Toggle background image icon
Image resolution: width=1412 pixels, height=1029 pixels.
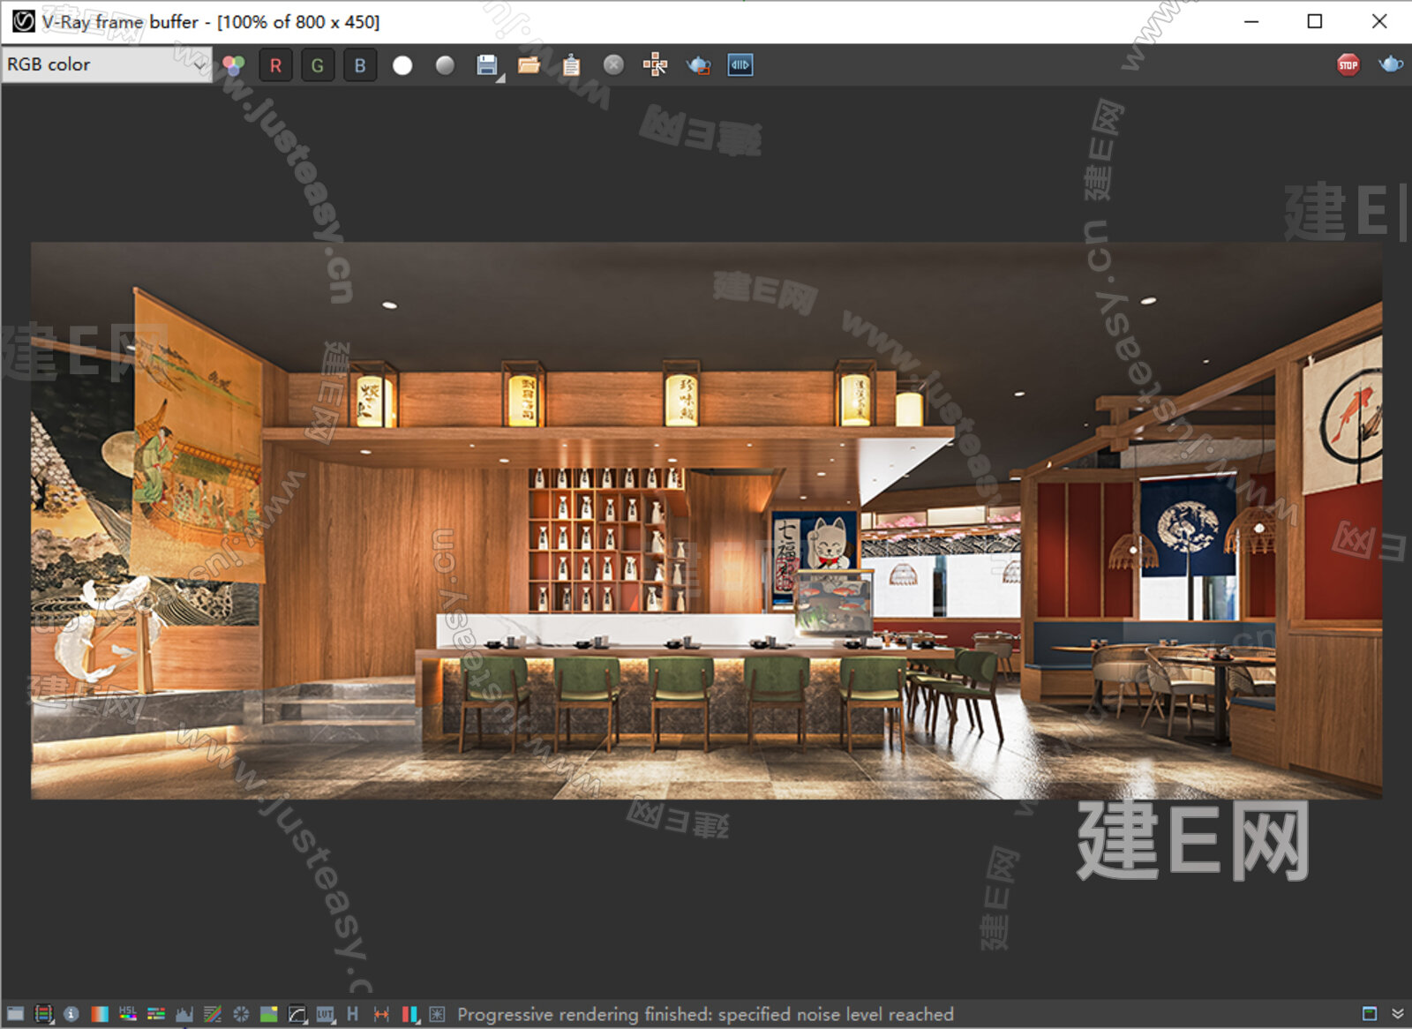coord(269,1014)
